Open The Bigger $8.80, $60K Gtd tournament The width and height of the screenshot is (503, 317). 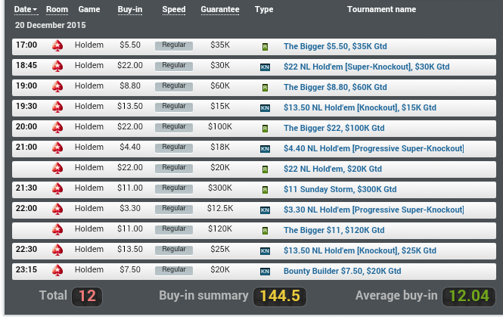tap(335, 87)
